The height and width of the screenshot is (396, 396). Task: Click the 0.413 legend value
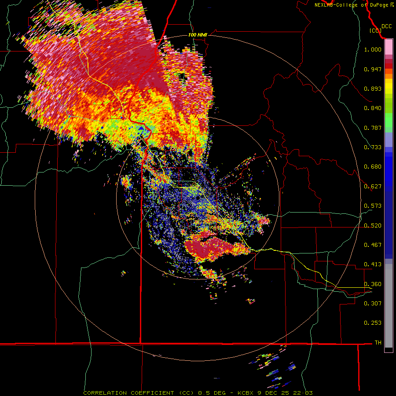tap(373, 264)
